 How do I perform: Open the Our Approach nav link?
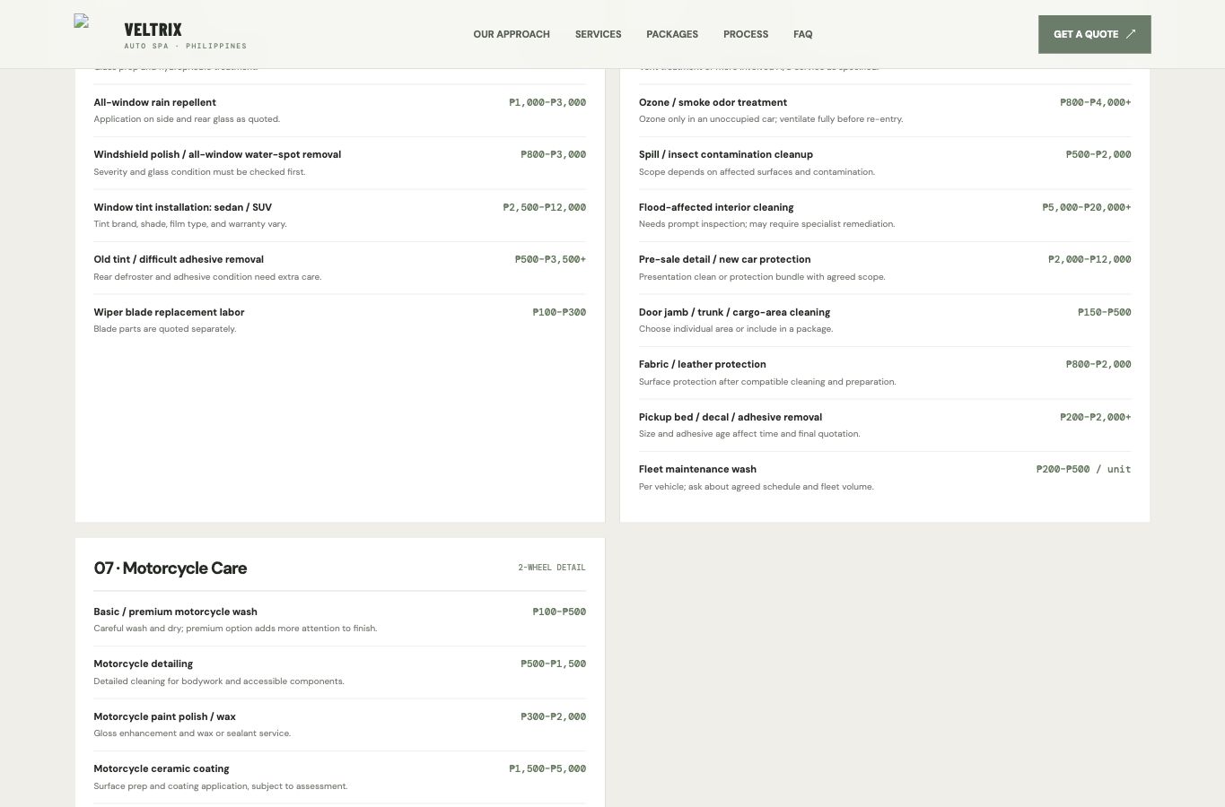(x=512, y=34)
